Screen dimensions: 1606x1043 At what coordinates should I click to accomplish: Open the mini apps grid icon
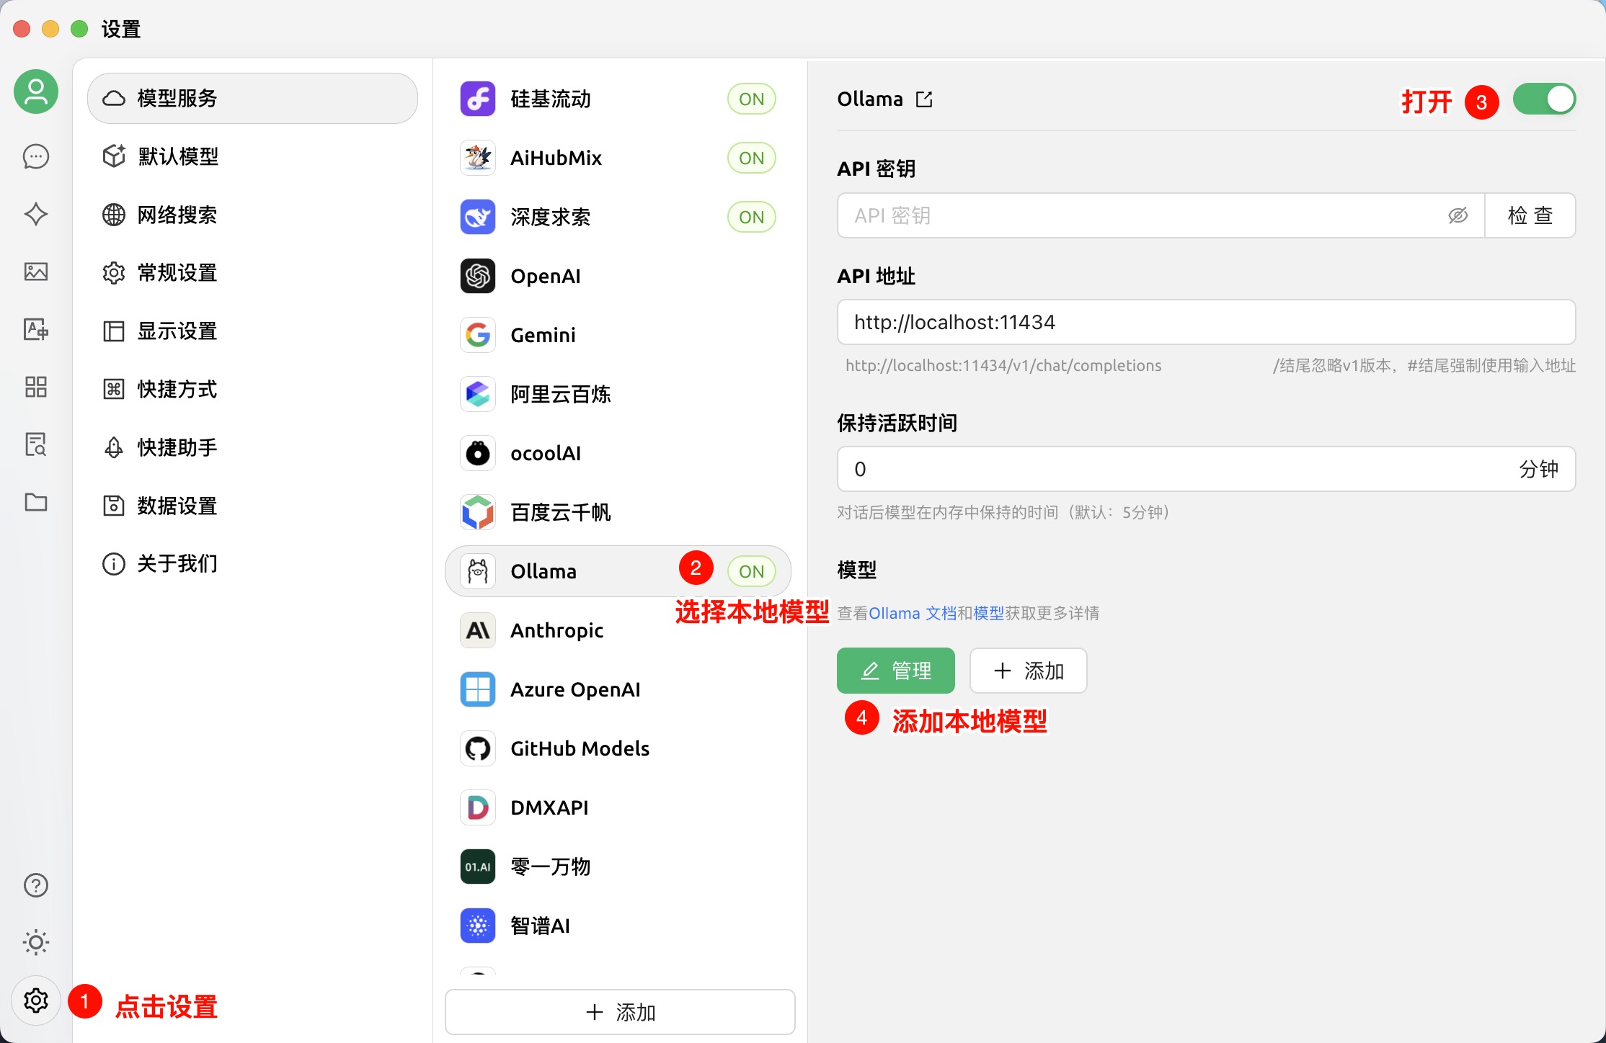pyautogui.click(x=36, y=387)
